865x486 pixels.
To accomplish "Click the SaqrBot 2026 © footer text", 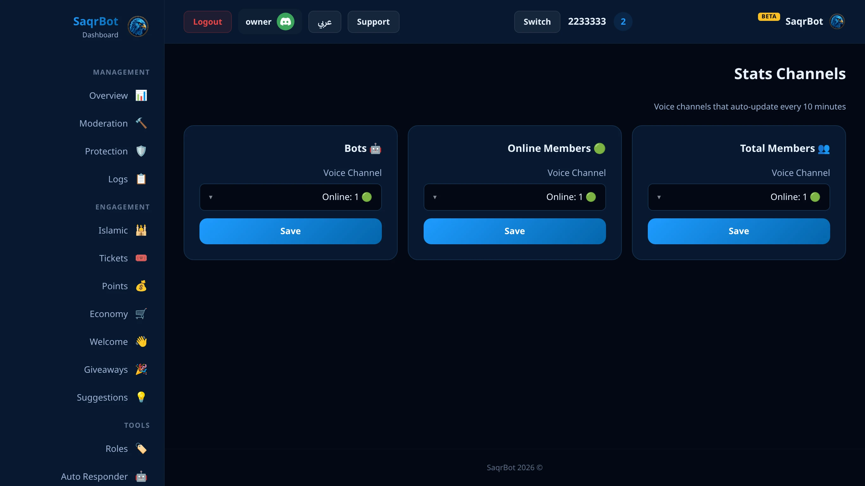I will [515, 468].
